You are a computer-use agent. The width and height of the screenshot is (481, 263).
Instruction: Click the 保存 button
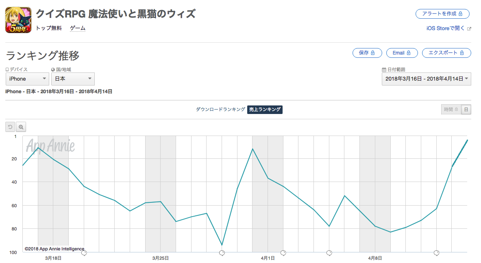point(367,53)
